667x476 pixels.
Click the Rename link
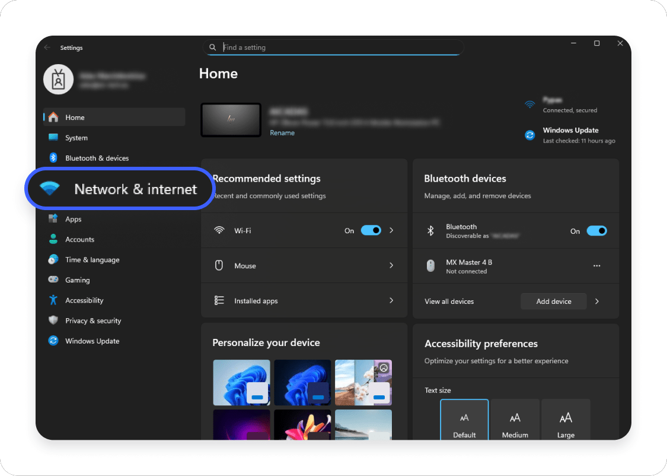pyautogui.click(x=282, y=133)
